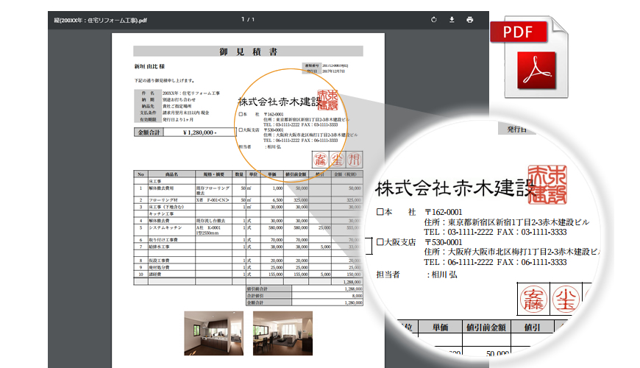The height and width of the screenshot is (368, 640).
Task: Click 〒530-0001 in the magnified view
Action: click(x=444, y=242)
